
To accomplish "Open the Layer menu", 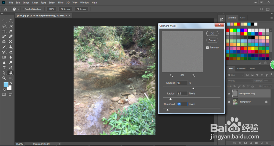I will pyautogui.click(x=35, y=3).
